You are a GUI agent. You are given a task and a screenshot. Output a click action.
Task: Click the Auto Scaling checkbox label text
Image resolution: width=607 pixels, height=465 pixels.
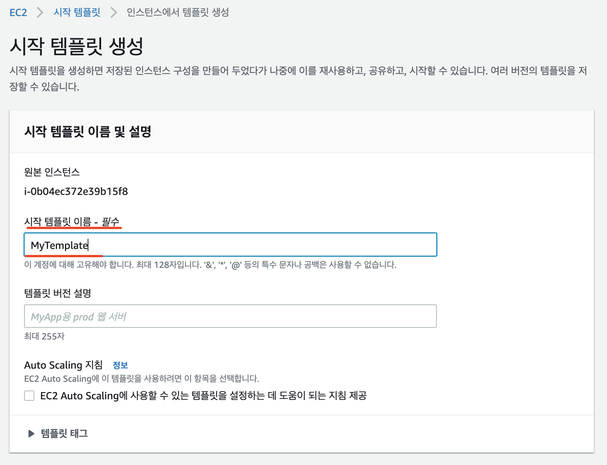point(203,396)
